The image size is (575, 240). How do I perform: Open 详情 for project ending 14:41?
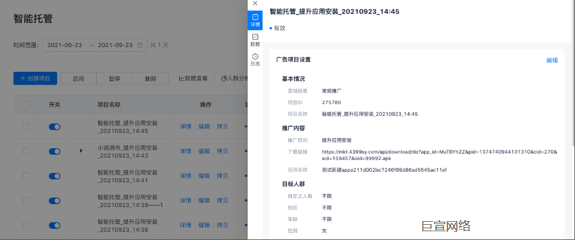tap(186, 176)
